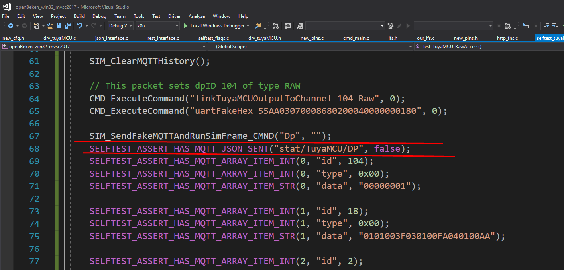Switch to the selftest_flags.c tab

tap(214, 38)
